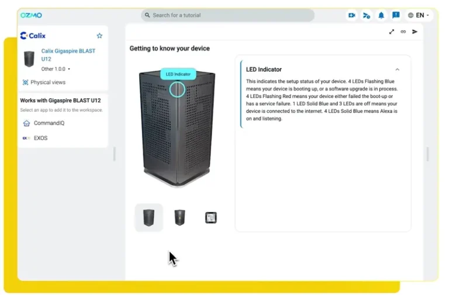Favorite Calix with the star icon
The width and height of the screenshot is (449, 295).
(x=99, y=36)
